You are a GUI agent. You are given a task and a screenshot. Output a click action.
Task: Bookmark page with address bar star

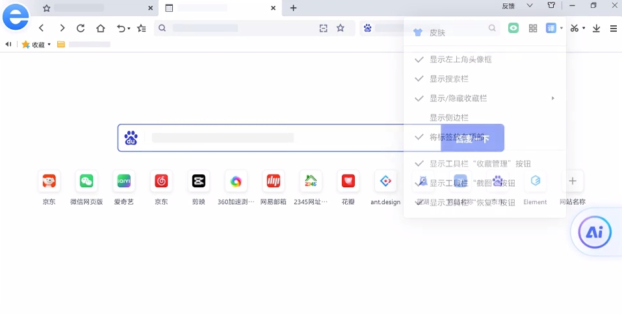(x=341, y=28)
